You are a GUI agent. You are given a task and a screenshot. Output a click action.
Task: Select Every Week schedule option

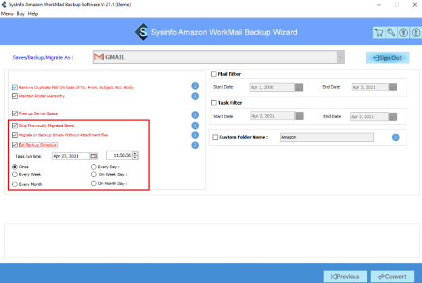coord(15,174)
